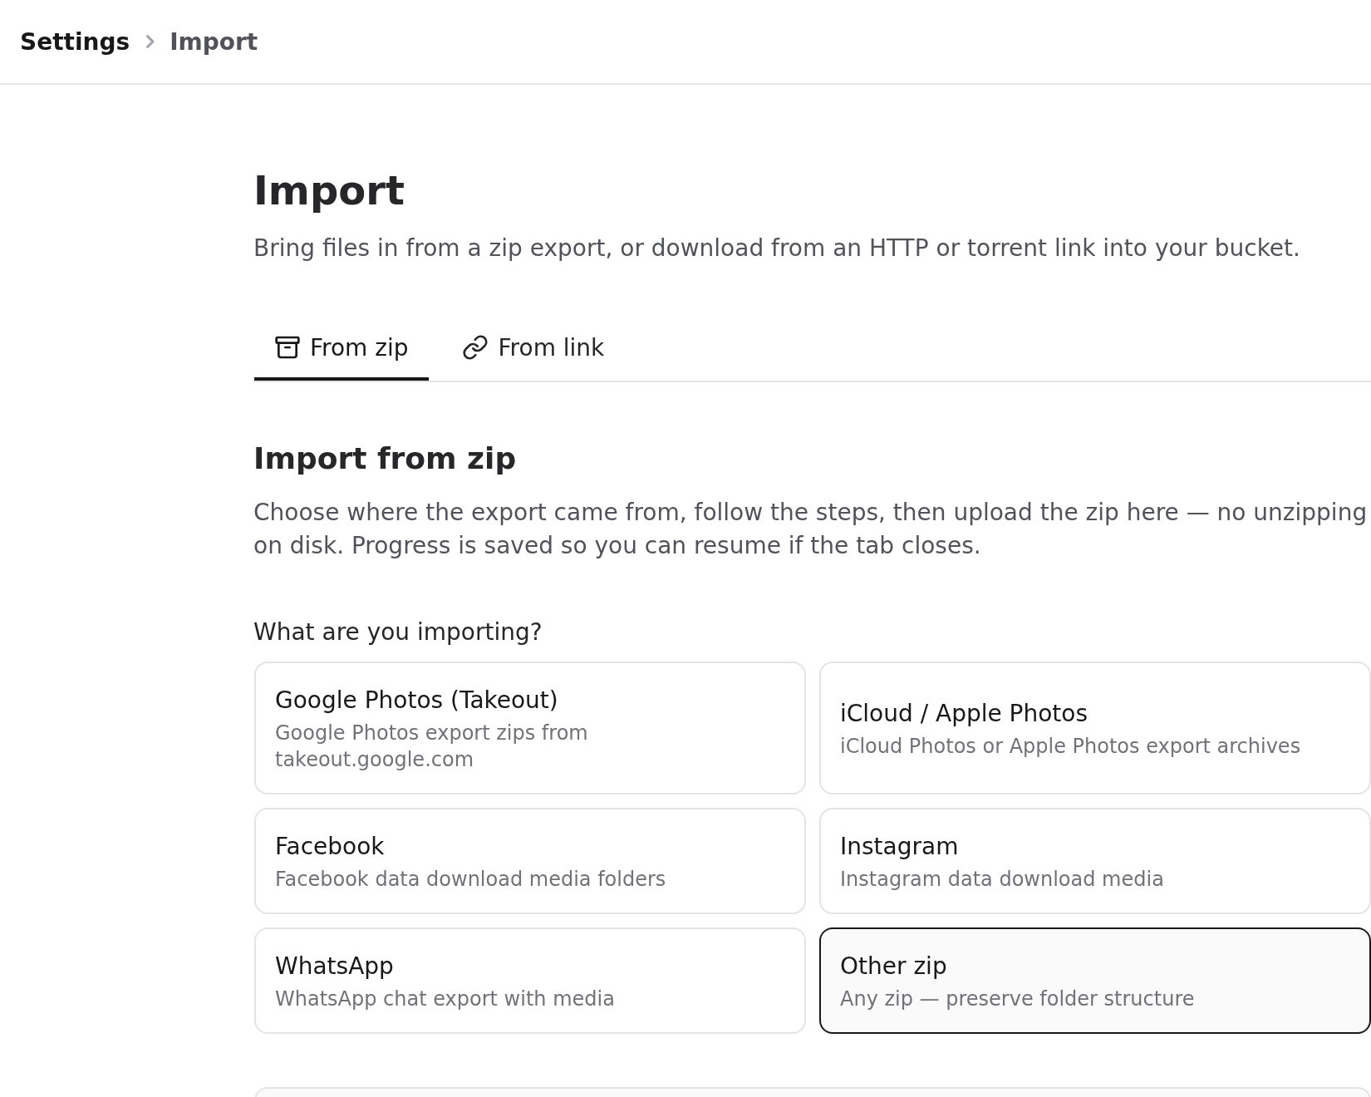1371x1097 pixels.
Task: Click the main 'Import' page title
Action: [x=329, y=191]
